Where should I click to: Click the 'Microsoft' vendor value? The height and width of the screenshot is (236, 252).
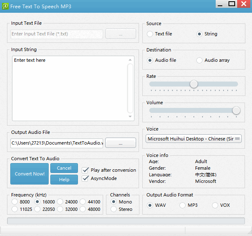[205, 181]
